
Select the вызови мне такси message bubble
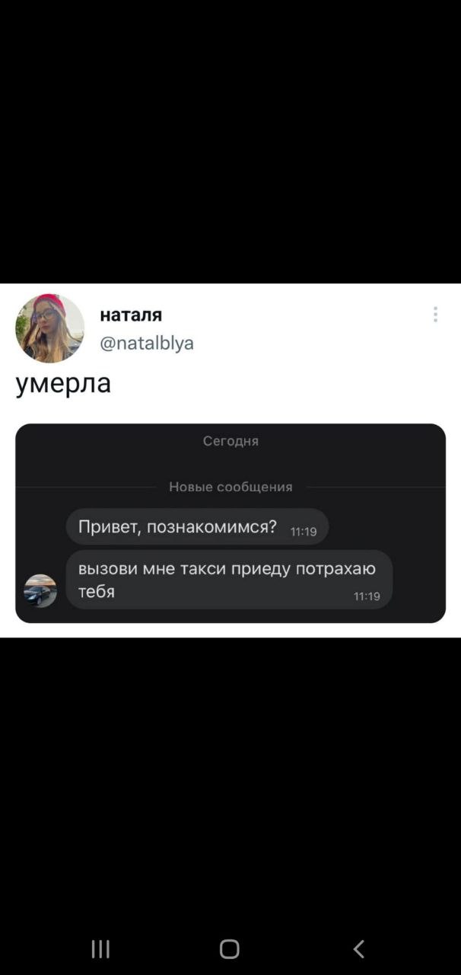(229, 580)
